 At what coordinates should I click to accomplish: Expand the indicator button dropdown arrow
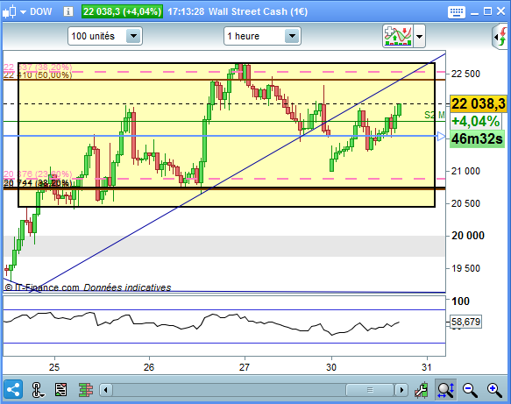click(420, 36)
